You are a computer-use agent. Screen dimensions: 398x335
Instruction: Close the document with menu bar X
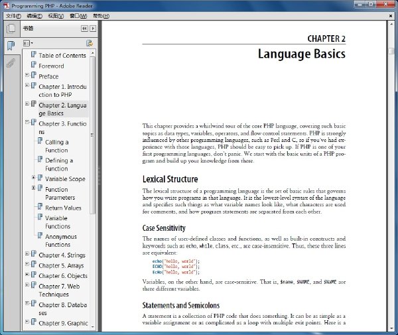[x=391, y=16]
